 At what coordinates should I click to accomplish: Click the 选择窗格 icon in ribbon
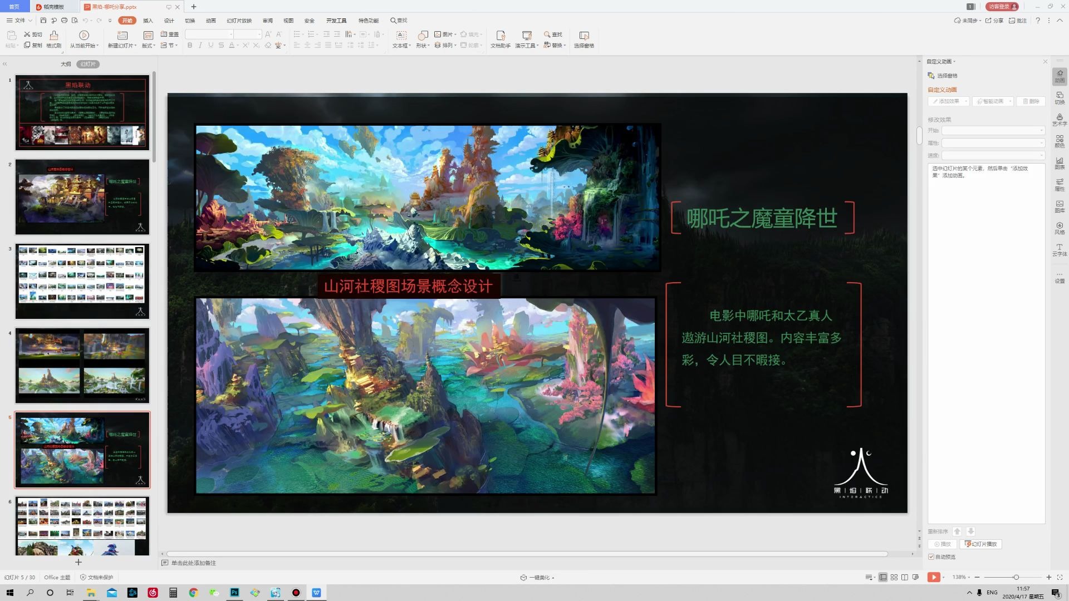(x=584, y=39)
